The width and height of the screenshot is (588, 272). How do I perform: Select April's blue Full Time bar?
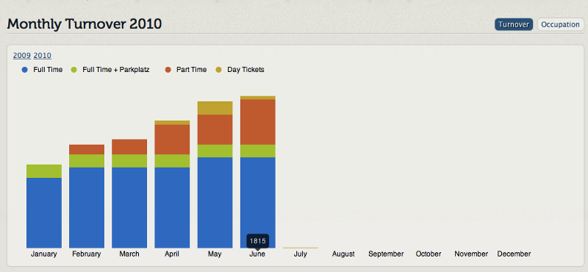pyautogui.click(x=172, y=207)
